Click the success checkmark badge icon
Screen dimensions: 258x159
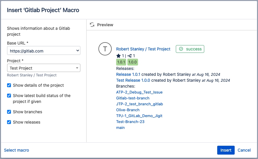point(181,49)
